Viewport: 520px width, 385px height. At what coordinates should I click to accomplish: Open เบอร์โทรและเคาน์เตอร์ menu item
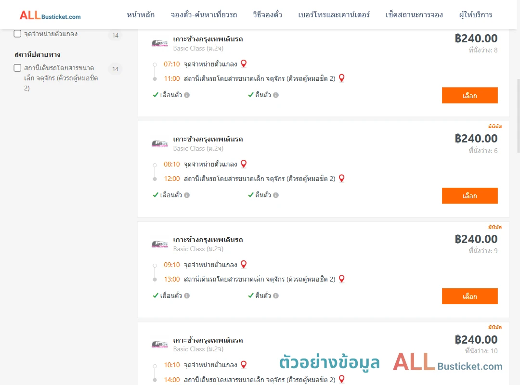click(334, 15)
